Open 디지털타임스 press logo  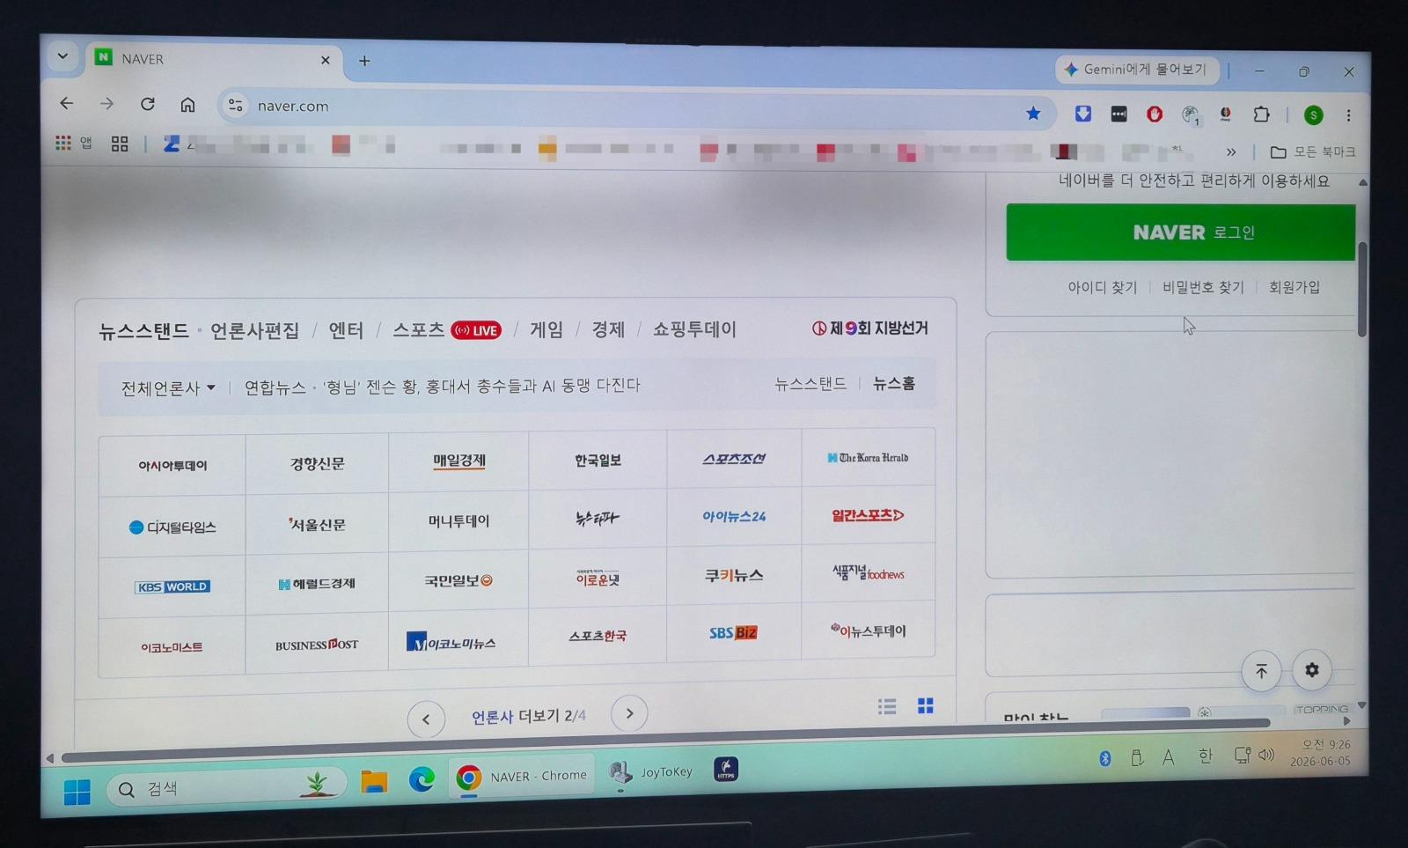tap(172, 527)
